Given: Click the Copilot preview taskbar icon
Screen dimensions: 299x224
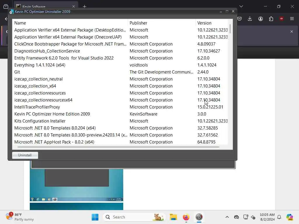Looking at the screenshot, I should pyautogui.click(x=290, y=217).
